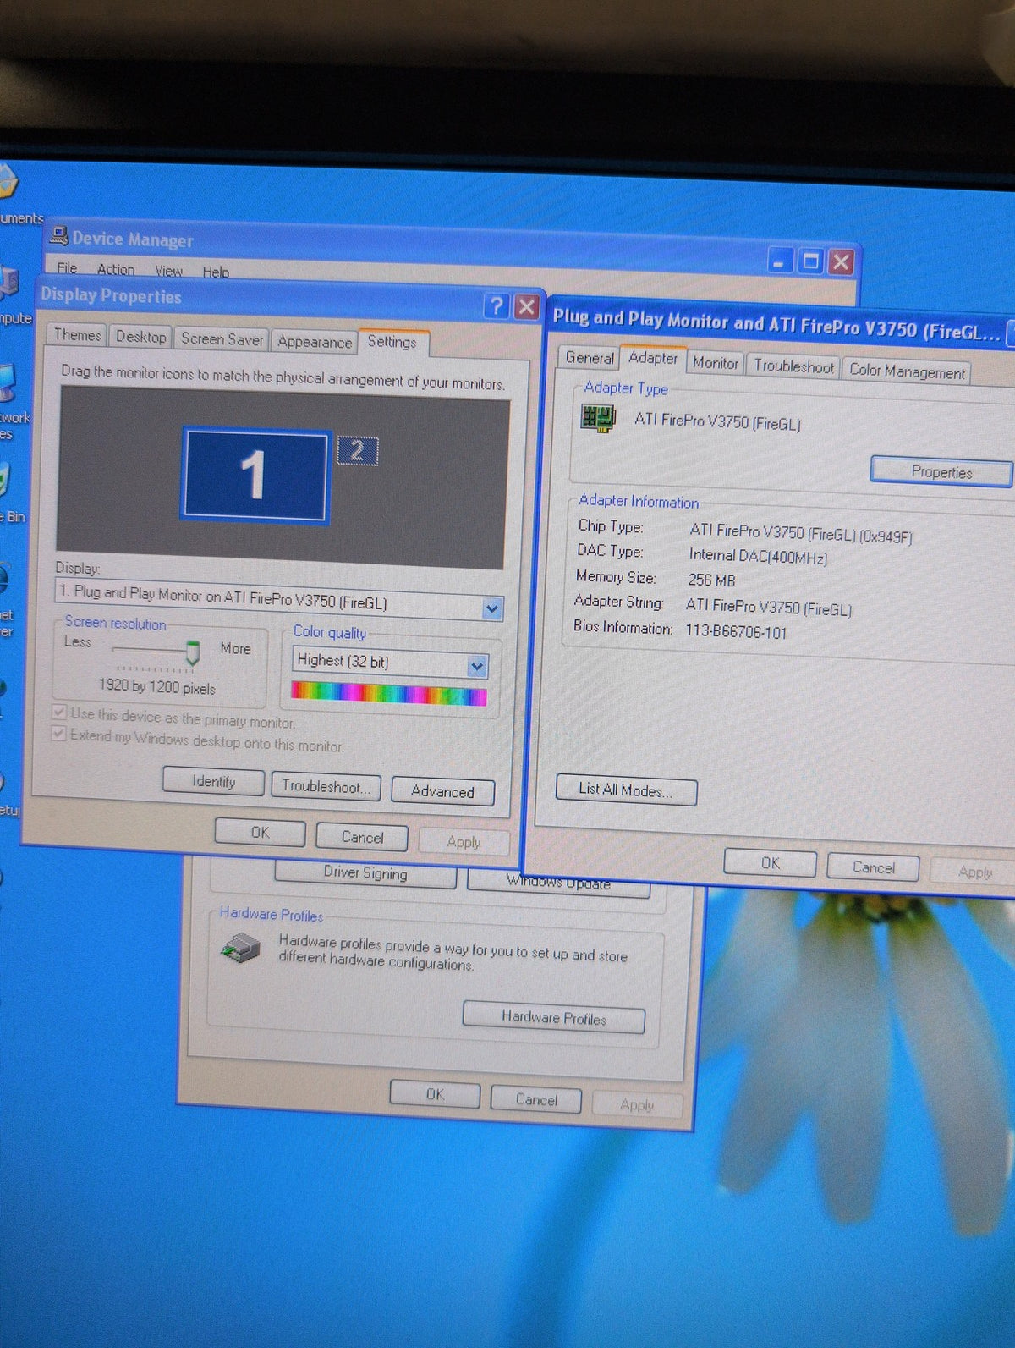Switch to the Desktop tab
The width and height of the screenshot is (1015, 1348).
point(140,337)
